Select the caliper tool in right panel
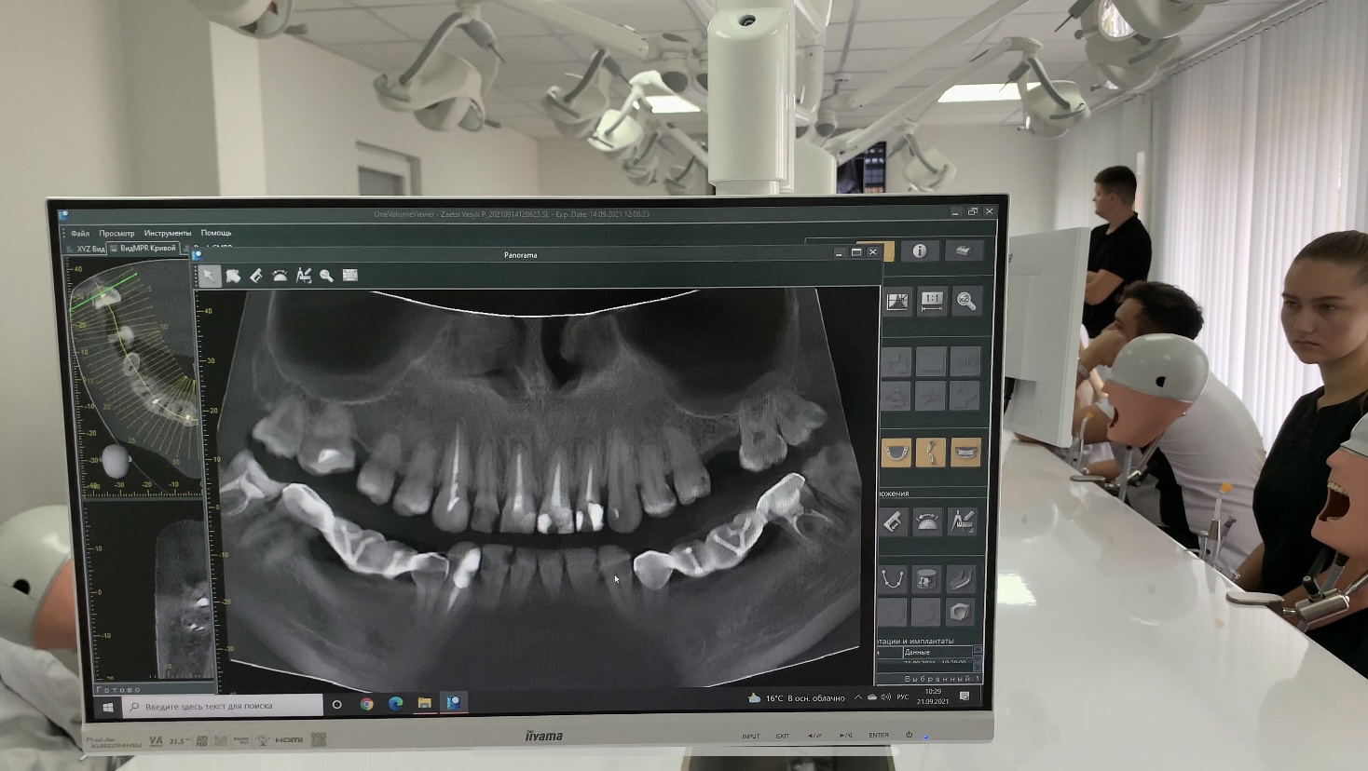The width and height of the screenshot is (1368, 771). [x=894, y=521]
